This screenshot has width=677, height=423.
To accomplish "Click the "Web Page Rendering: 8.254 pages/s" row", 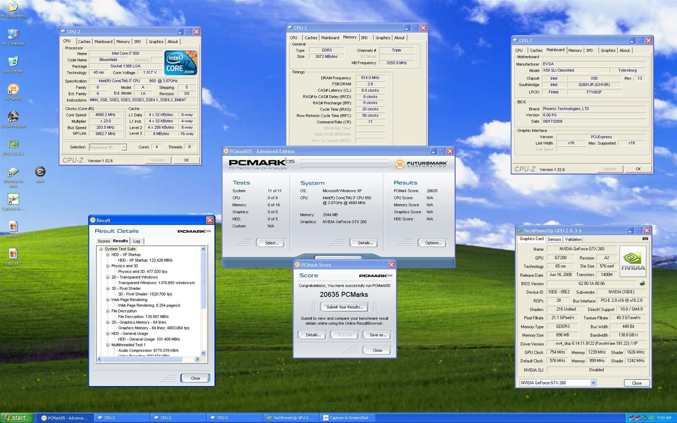I will [x=149, y=305].
